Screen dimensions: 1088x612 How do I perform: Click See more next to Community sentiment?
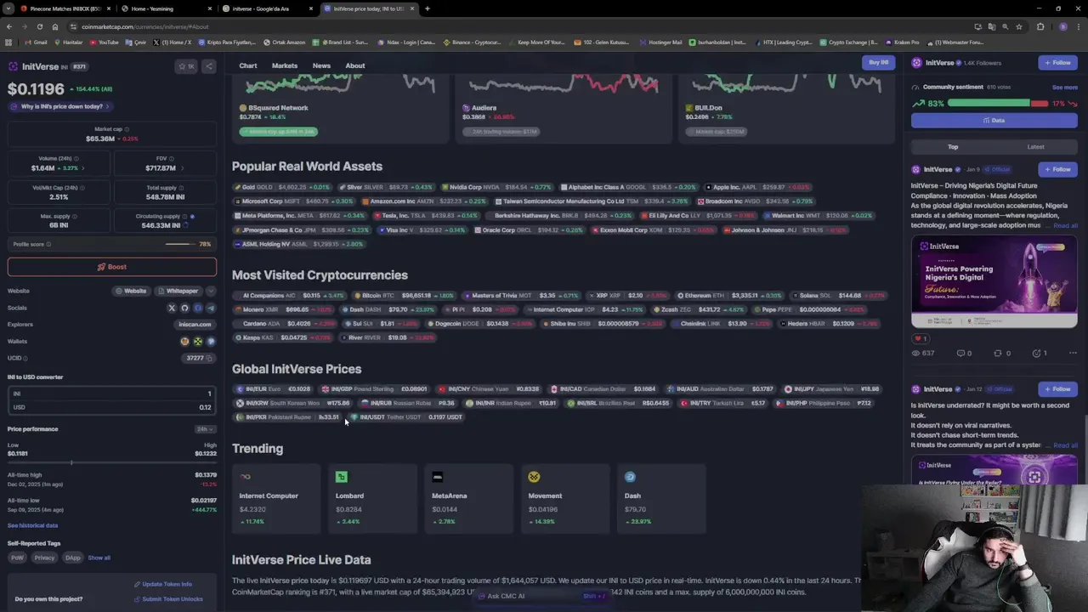click(x=1064, y=88)
